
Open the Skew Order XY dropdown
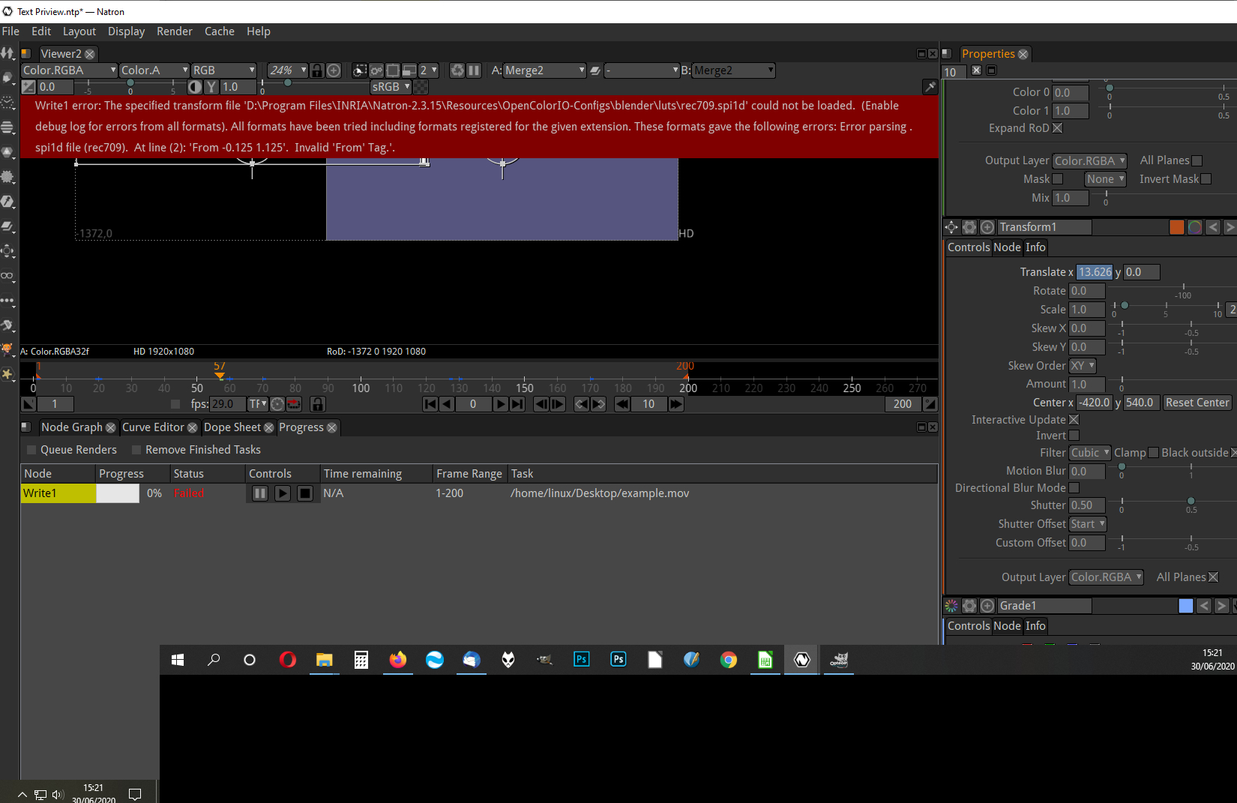pos(1083,366)
